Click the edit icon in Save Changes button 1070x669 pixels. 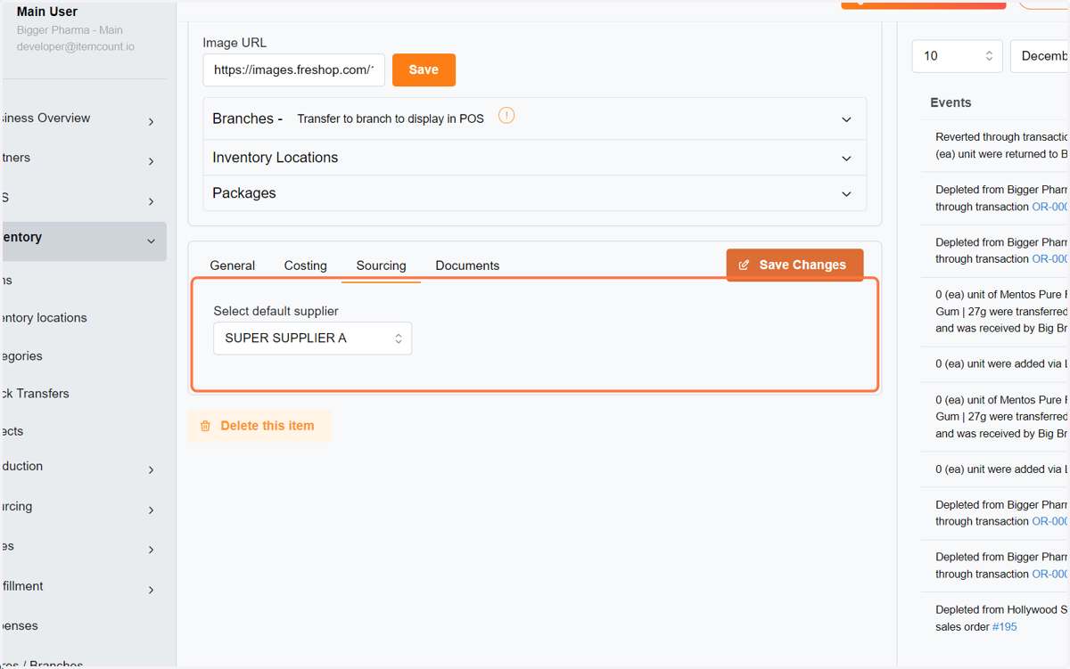pos(744,265)
